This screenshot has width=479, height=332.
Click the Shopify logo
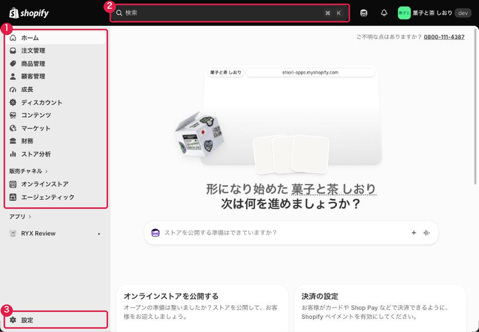29,13
